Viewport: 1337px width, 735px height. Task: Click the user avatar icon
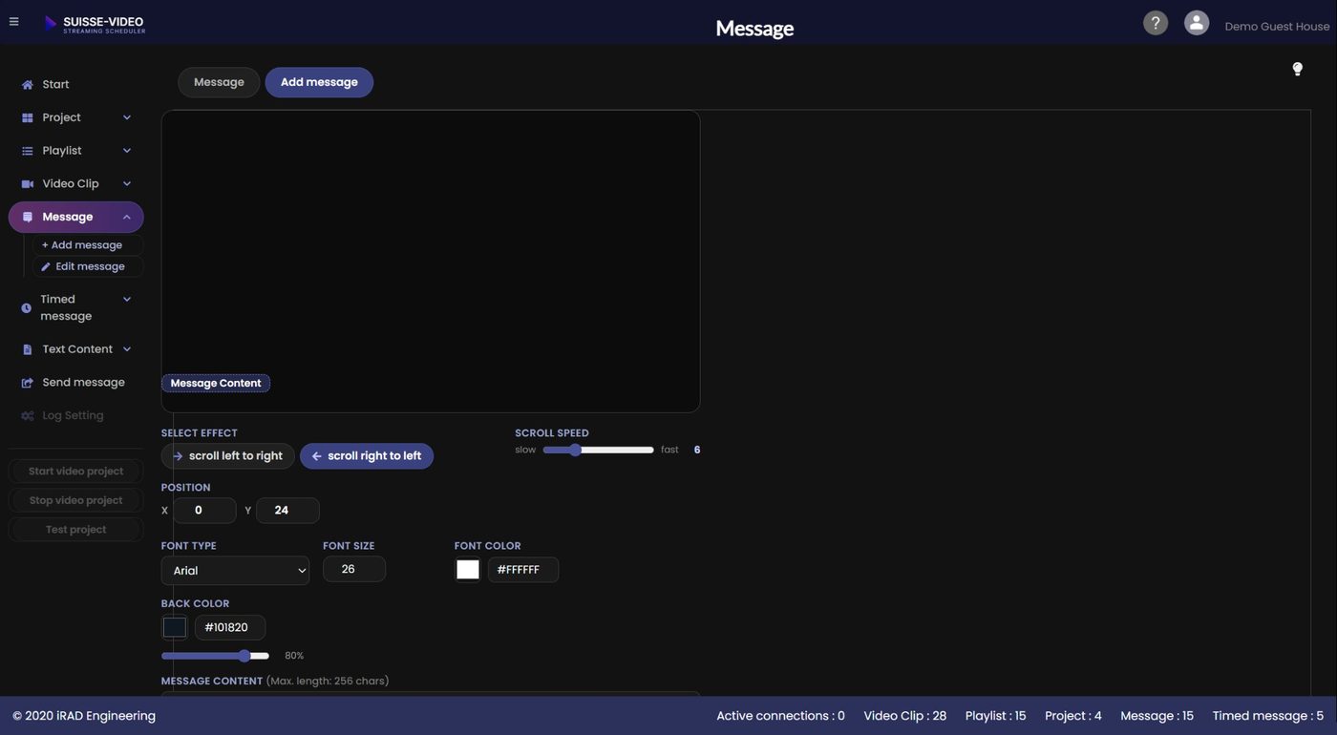click(x=1197, y=23)
